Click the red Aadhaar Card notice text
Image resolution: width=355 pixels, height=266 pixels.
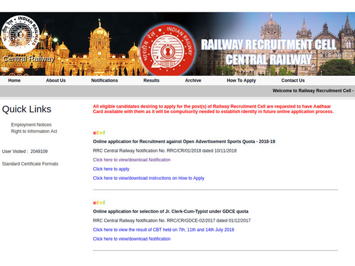coord(213,109)
